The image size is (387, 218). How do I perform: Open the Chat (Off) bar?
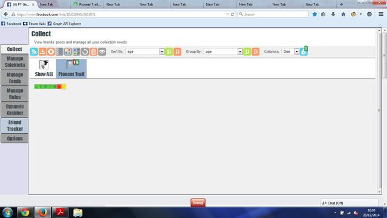point(350,203)
